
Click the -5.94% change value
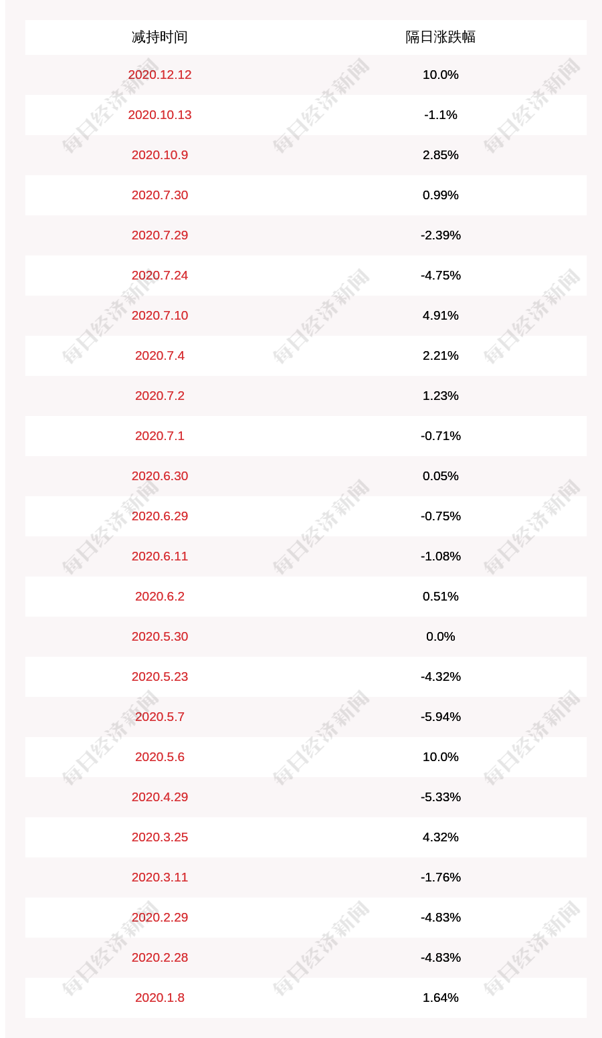click(x=440, y=716)
